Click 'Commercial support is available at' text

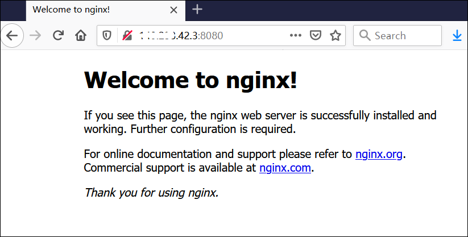tap(170, 168)
